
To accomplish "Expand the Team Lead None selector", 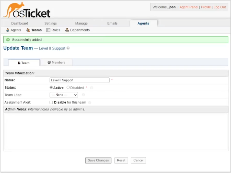I will [x=63, y=95].
